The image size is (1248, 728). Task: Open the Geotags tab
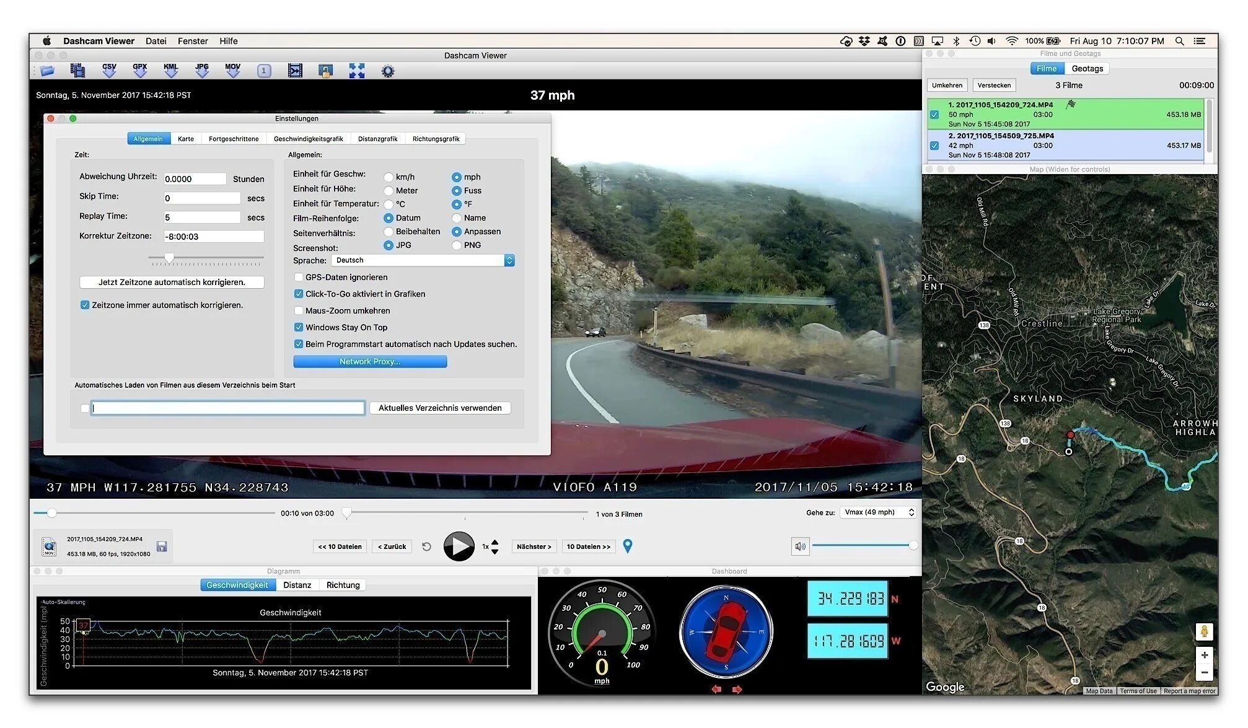1087,69
